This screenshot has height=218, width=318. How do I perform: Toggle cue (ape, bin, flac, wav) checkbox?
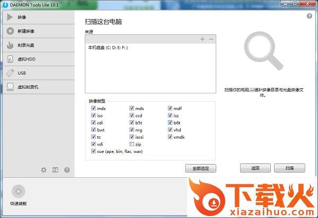(94, 151)
